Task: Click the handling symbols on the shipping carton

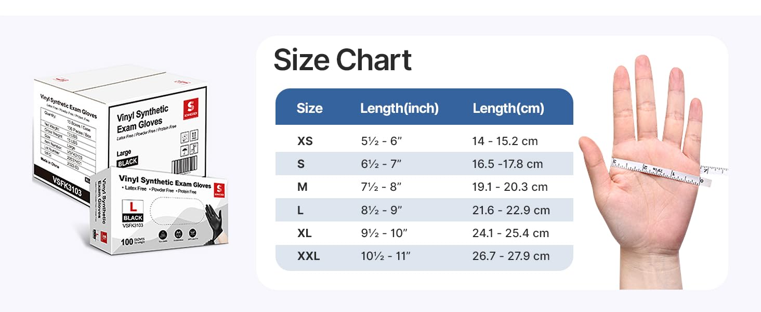Action: click(x=188, y=144)
